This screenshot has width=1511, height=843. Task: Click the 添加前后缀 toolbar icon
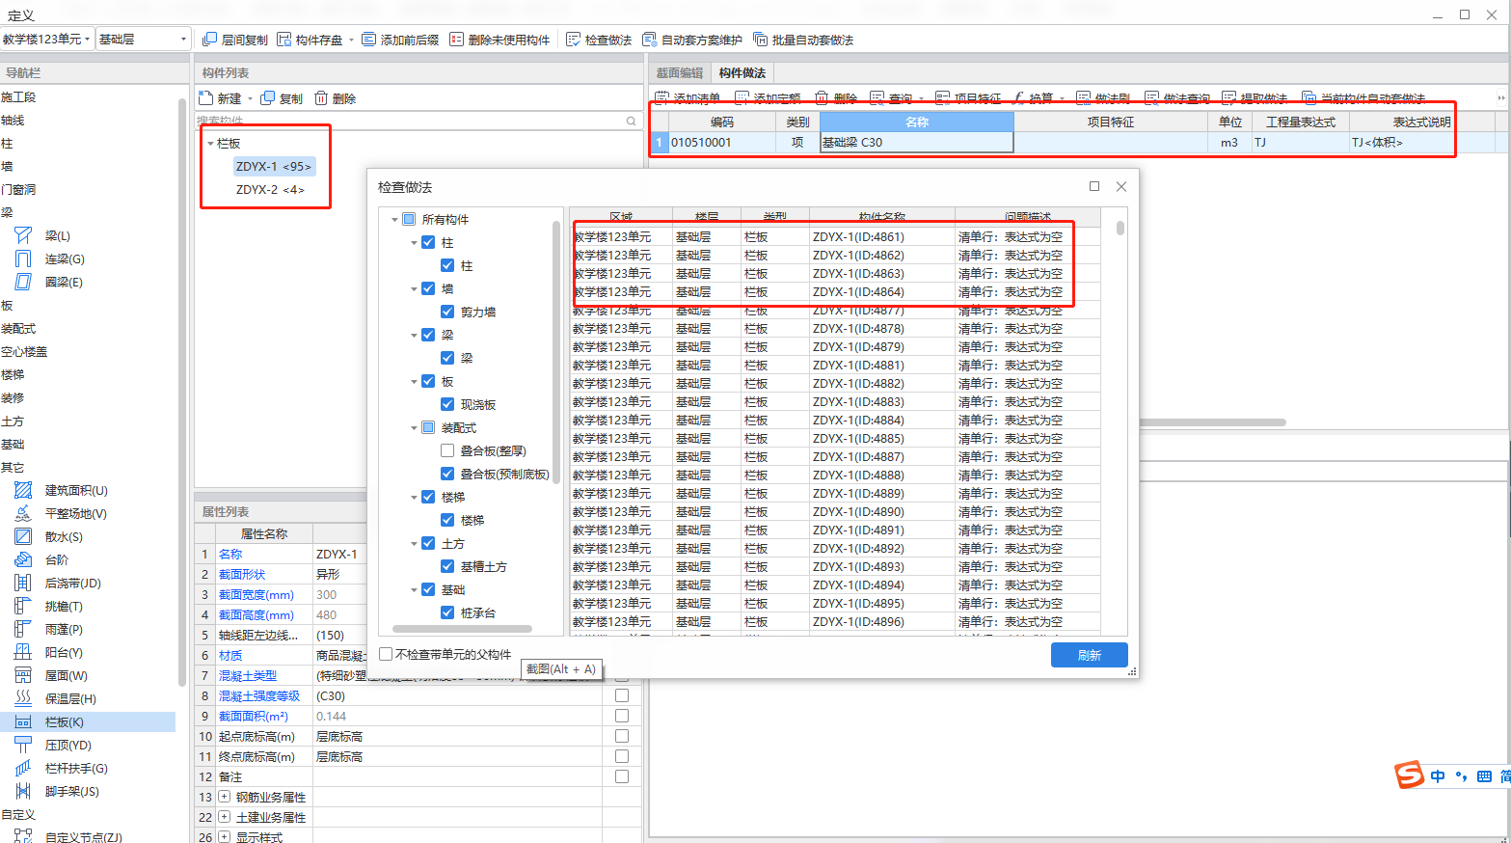point(369,40)
